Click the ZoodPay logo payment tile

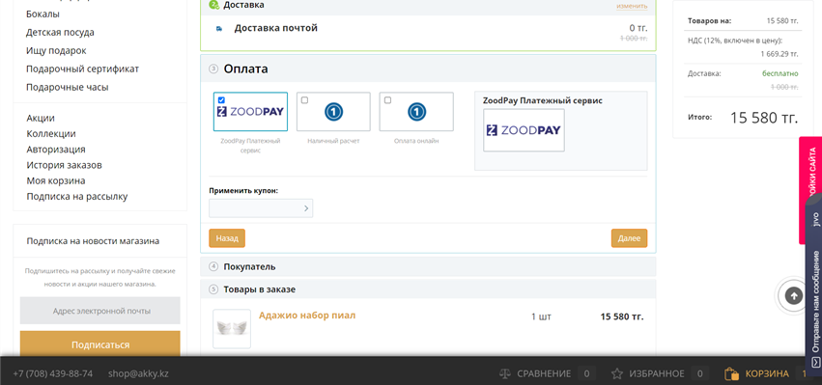point(250,112)
